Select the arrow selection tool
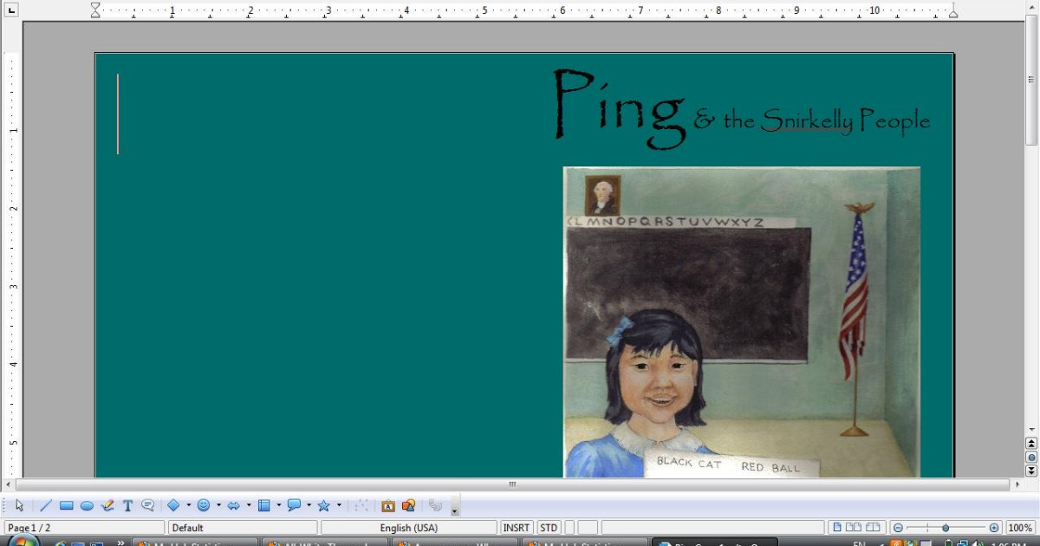This screenshot has width=1040, height=546. 19,506
